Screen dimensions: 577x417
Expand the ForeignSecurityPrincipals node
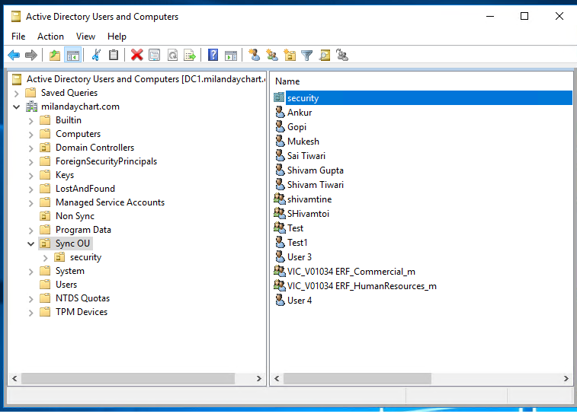click(x=31, y=161)
